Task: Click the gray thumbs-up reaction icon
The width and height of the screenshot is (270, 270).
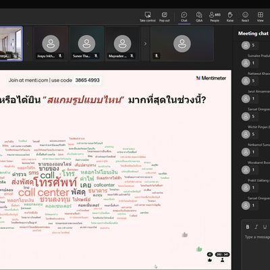Action: pos(185,235)
